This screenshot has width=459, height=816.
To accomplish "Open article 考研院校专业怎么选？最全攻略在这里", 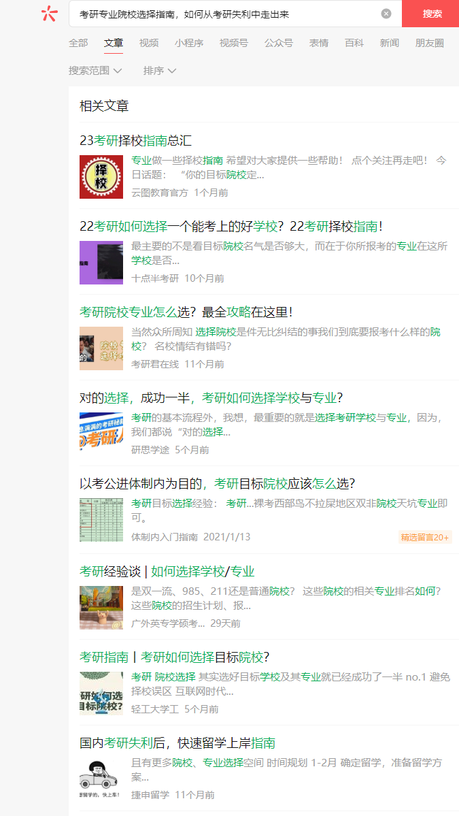I will click(x=186, y=312).
